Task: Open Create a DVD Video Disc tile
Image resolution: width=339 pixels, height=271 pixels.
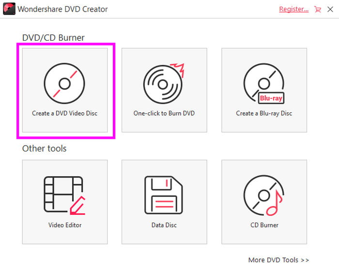Action: 65,90
